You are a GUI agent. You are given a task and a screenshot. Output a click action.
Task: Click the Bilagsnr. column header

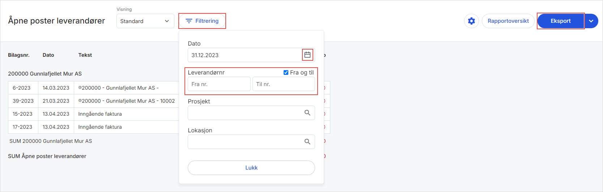coord(19,55)
